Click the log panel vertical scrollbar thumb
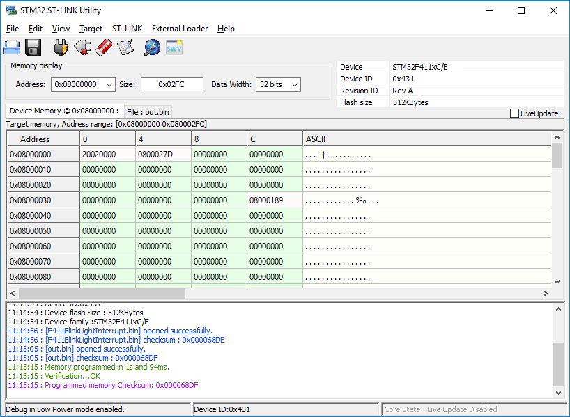This screenshot has width=570, height=417. (557, 363)
